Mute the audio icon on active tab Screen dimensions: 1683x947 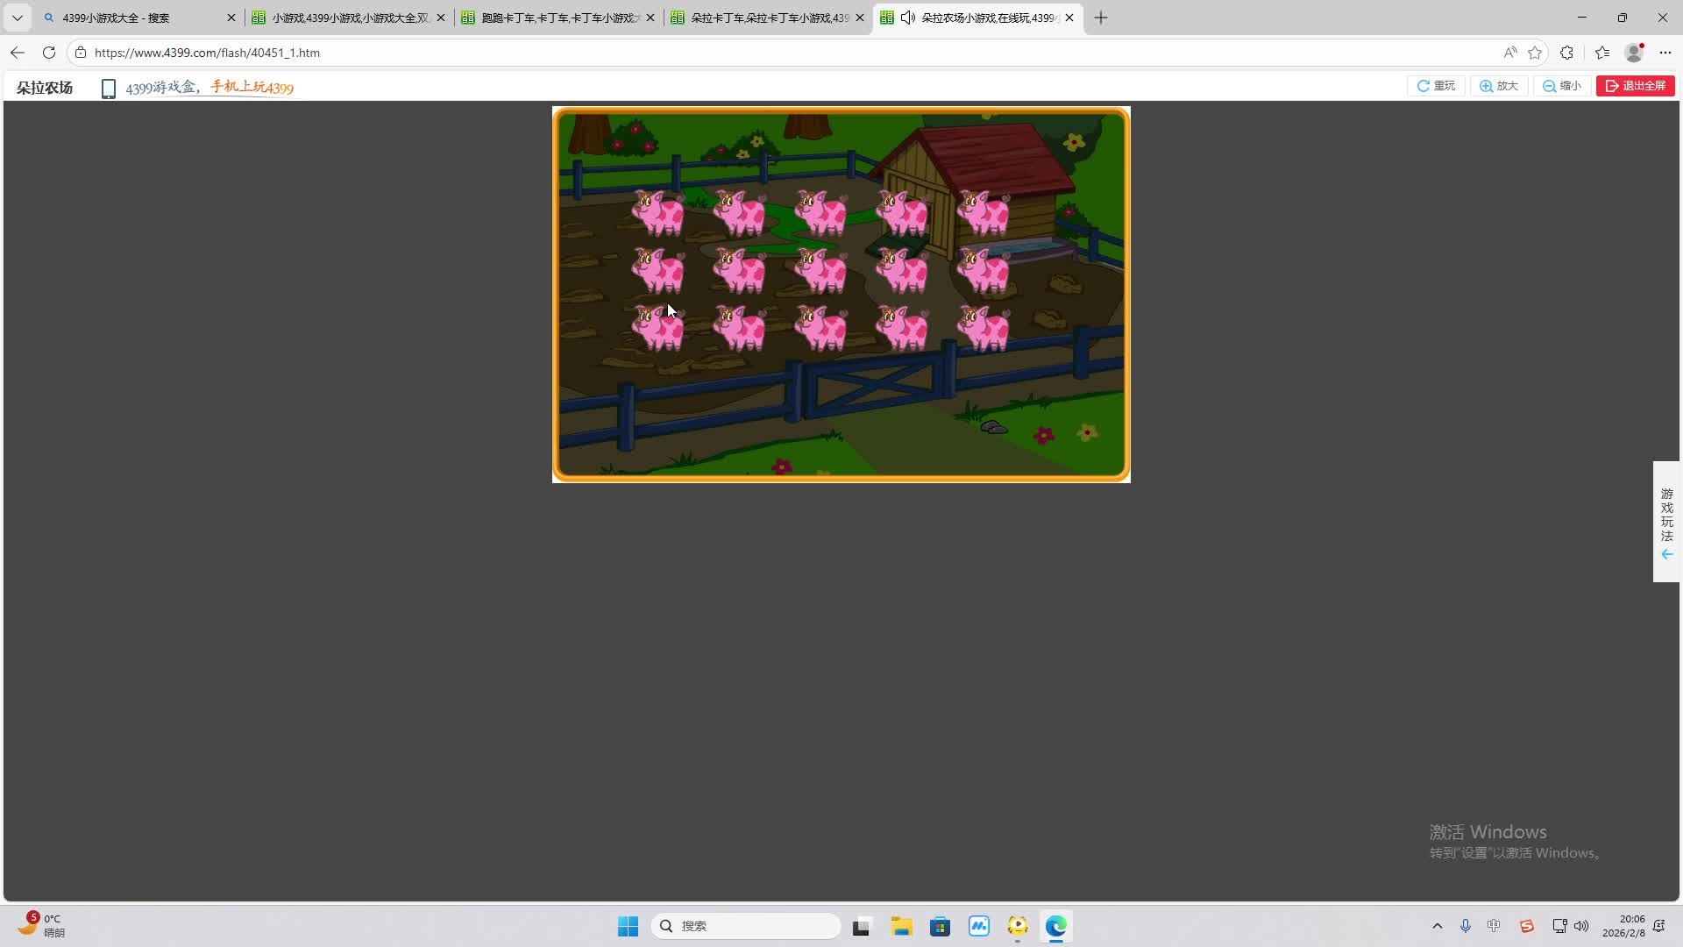point(908,18)
